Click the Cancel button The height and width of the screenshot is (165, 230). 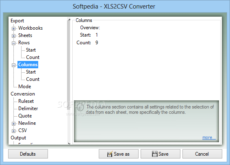click(202, 154)
